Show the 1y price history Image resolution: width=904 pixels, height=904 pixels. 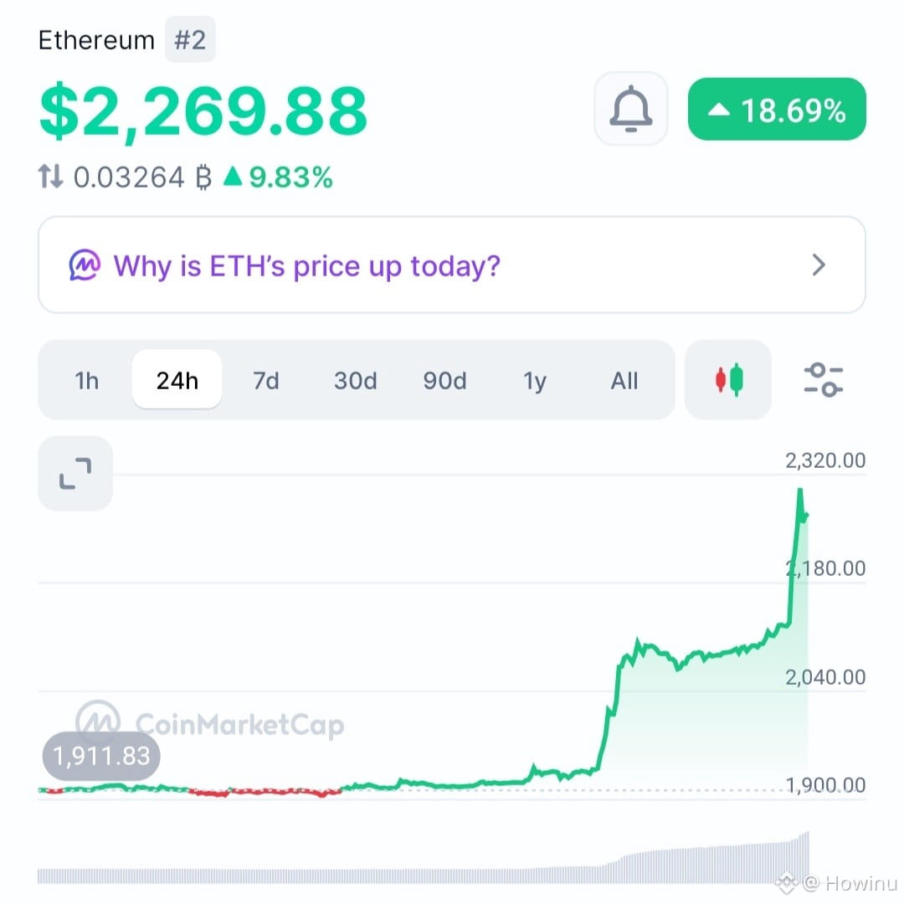[x=534, y=381]
